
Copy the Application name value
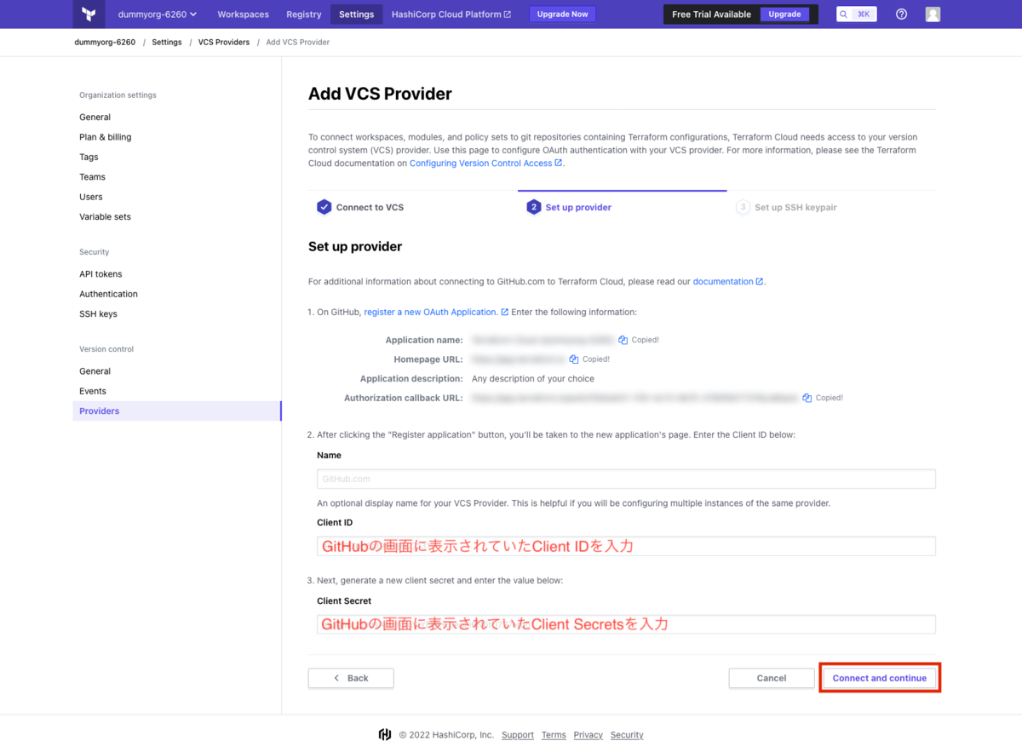pos(623,340)
